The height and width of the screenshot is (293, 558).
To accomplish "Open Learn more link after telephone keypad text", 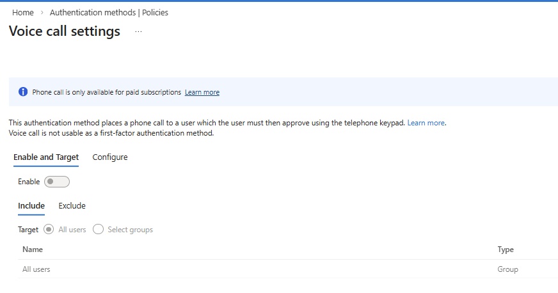I will tap(426, 123).
